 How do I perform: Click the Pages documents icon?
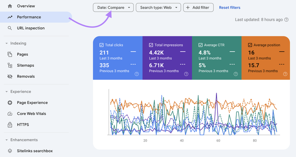[x=10, y=55]
